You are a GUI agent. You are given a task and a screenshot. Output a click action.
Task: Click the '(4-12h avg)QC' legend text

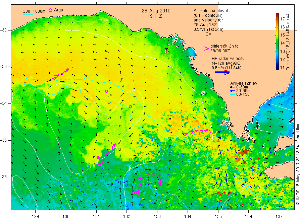226,63
